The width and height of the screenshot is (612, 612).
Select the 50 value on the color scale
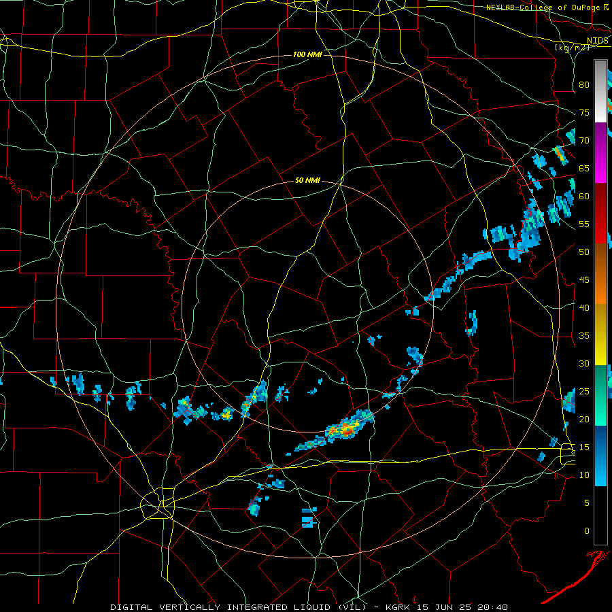pos(584,252)
